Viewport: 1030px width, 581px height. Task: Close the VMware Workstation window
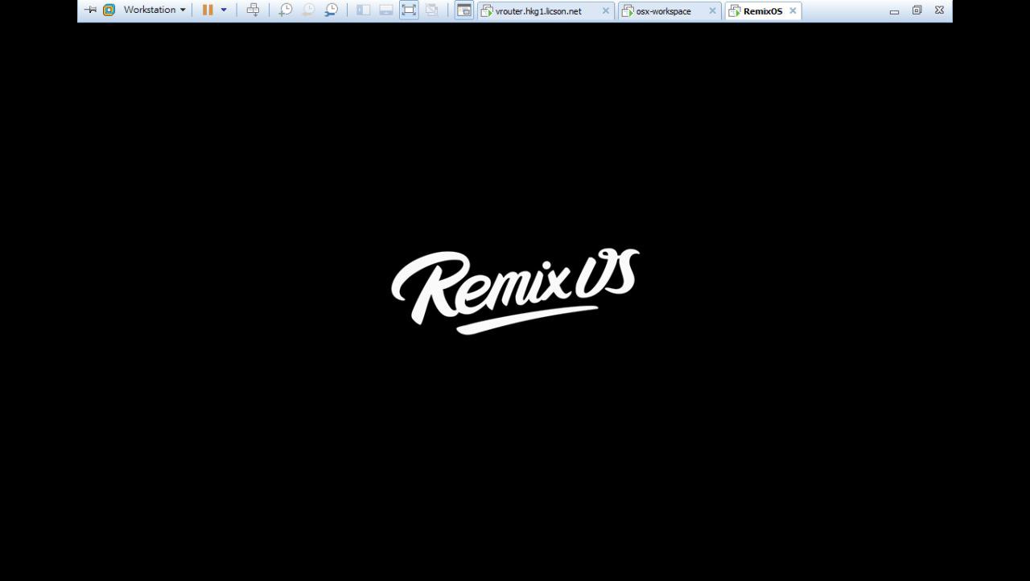(939, 10)
